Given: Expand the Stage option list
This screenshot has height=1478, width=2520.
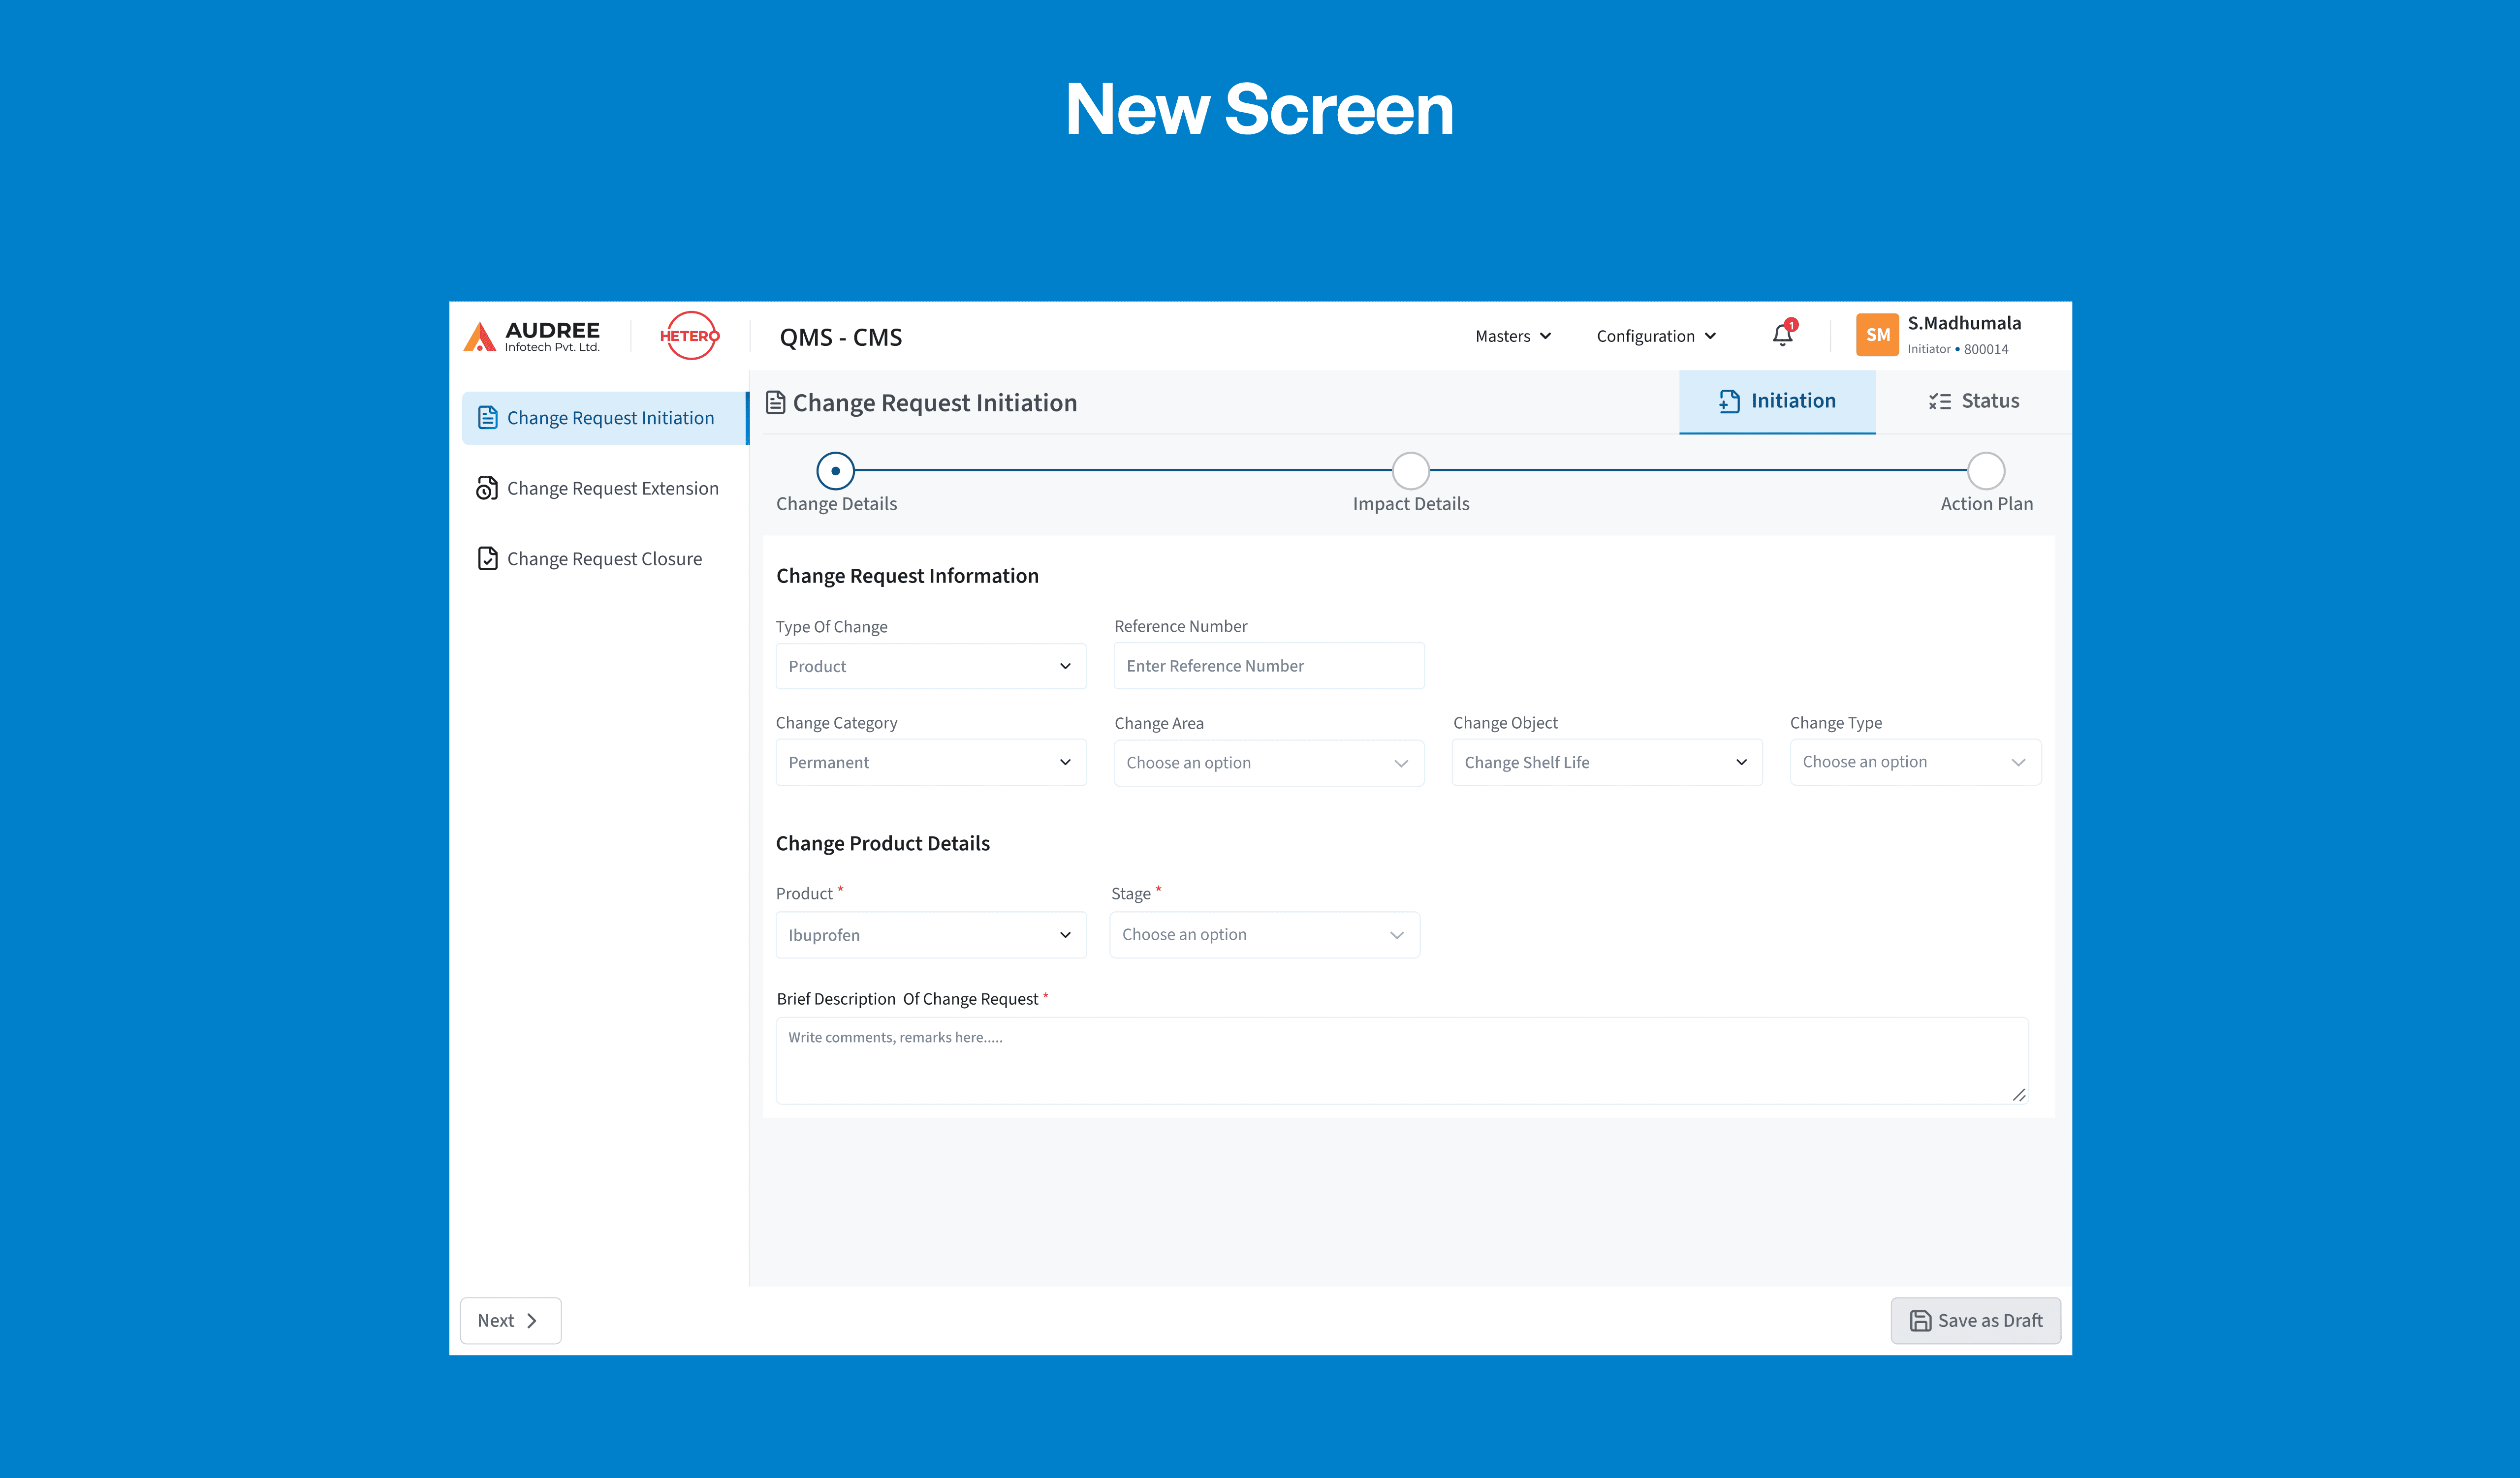Looking at the screenshot, I should pos(1264,934).
